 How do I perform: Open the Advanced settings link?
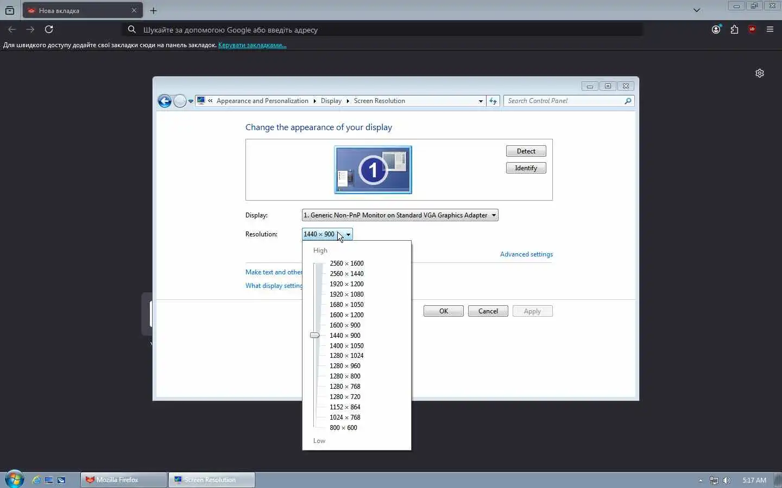click(x=526, y=254)
